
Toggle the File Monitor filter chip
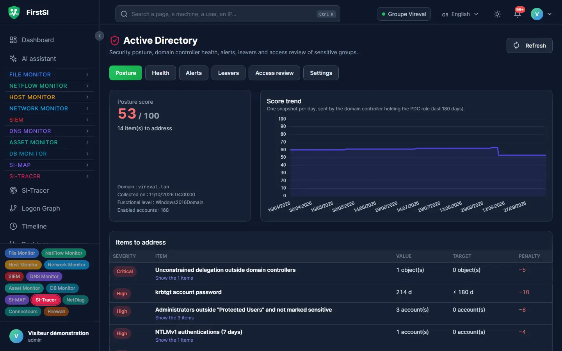[22, 253]
